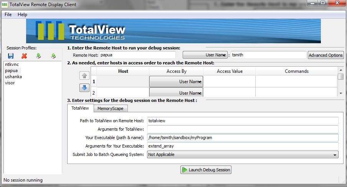The image size is (347, 187).
Task: Move host up with the up arrow
Action: (x=84, y=75)
